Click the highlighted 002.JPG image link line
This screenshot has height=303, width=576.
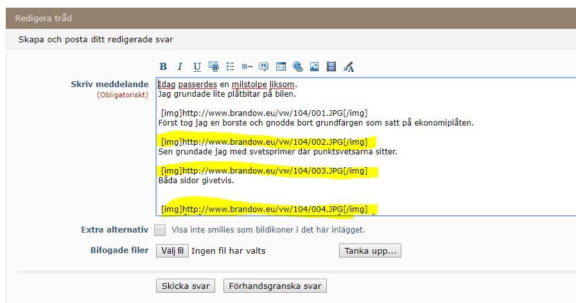pyautogui.click(x=265, y=142)
